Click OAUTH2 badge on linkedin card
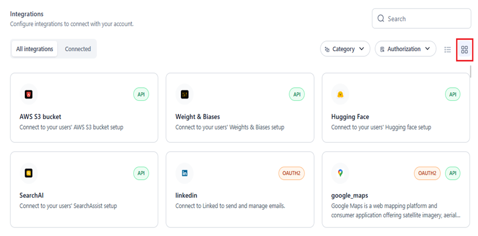This screenshot has height=236, width=478. coord(291,173)
